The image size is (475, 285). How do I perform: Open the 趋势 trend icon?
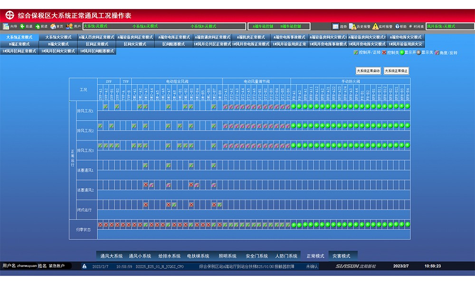[x=336, y=27]
